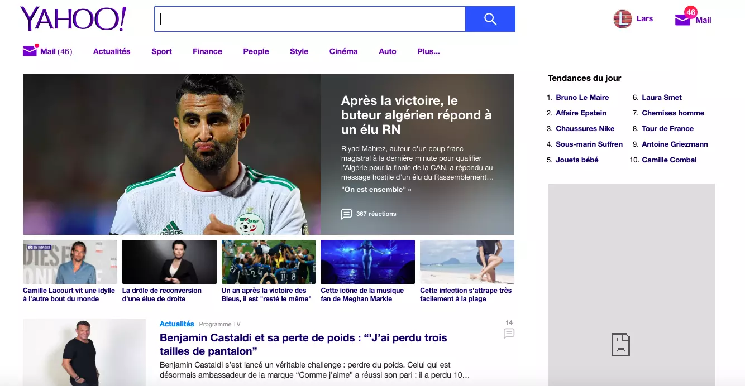Viewport: 745px width, 386px height.
Task: Click the blue magnifier search button
Action: (490, 19)
